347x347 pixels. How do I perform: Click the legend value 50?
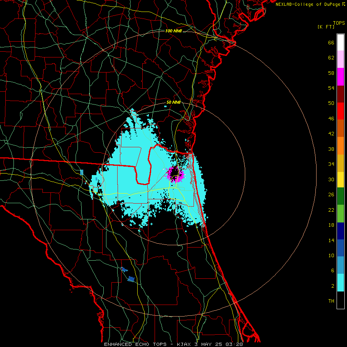click(x=331, y=103)
